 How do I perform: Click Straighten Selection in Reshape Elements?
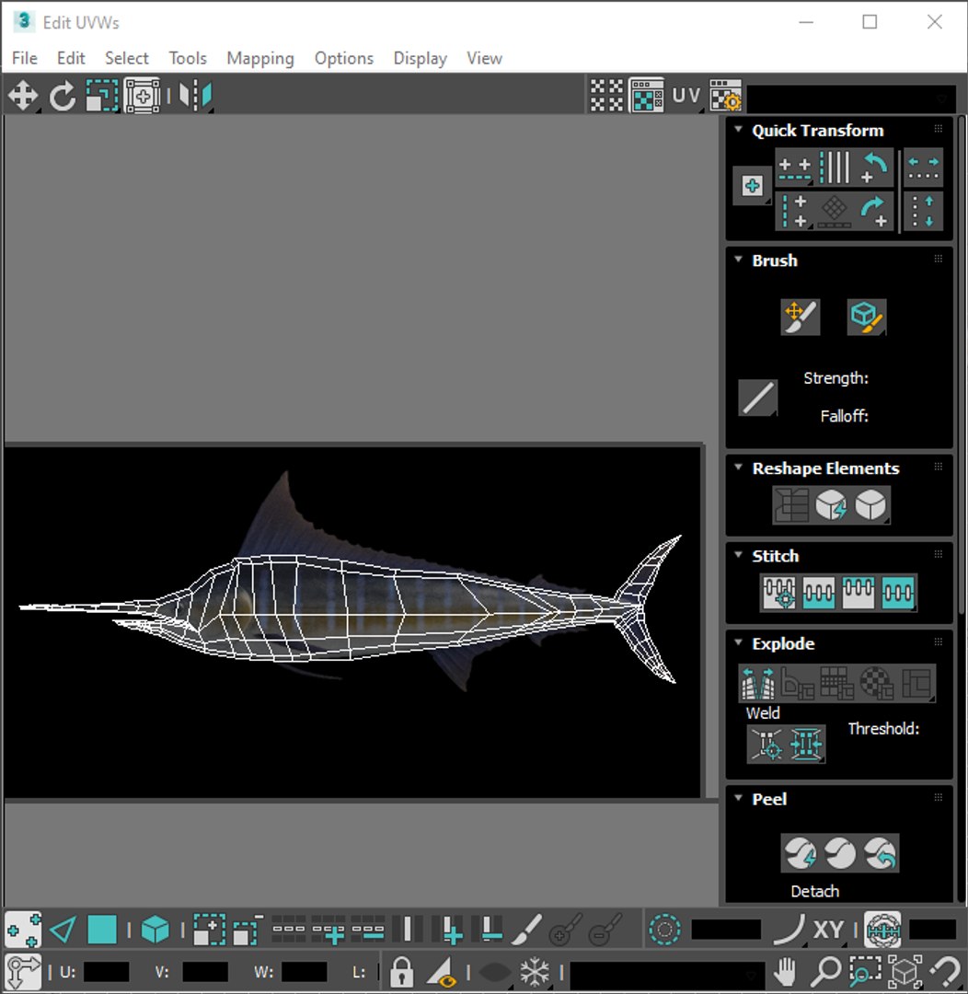point(791,504)
